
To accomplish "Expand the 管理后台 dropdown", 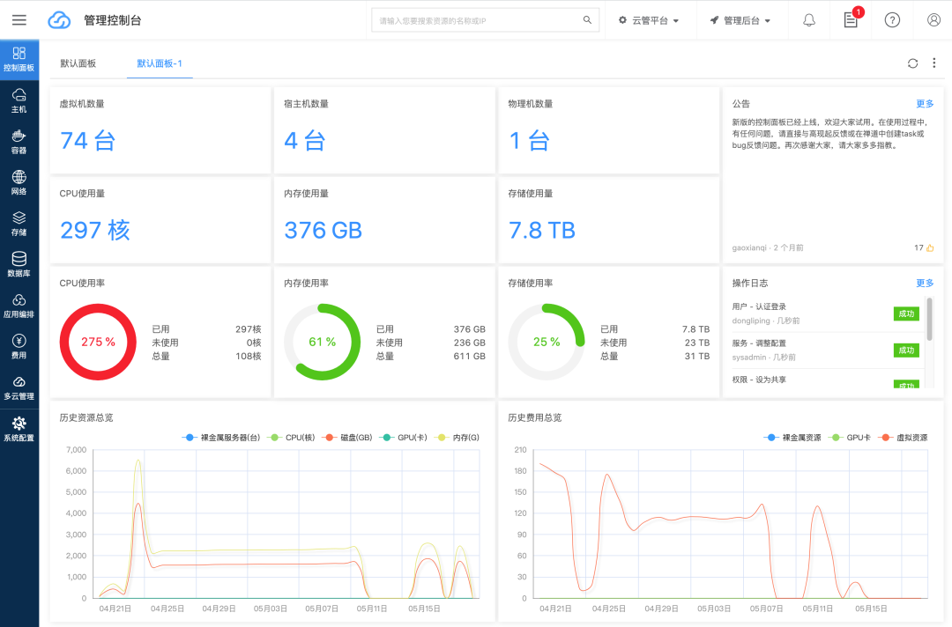I will click(x=740, y=20).
